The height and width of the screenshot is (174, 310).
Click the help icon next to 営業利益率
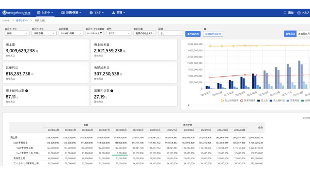112,91
